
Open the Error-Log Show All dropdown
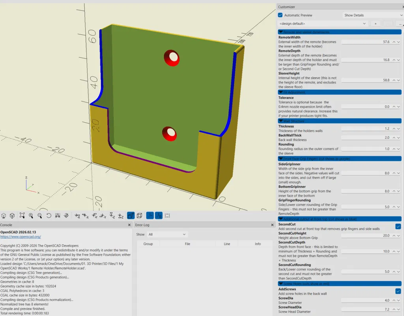[167, 234]
